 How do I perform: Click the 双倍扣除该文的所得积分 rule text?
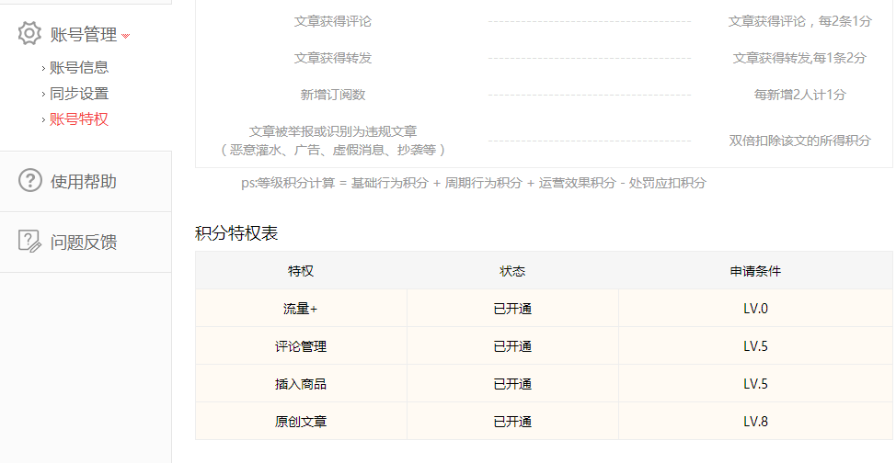(799, 141)
